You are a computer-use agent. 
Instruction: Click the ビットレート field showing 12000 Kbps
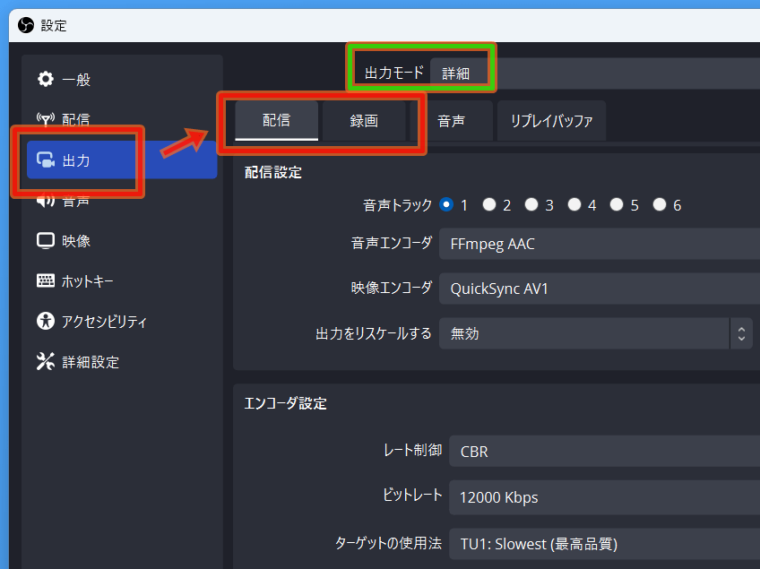[604, 497]
